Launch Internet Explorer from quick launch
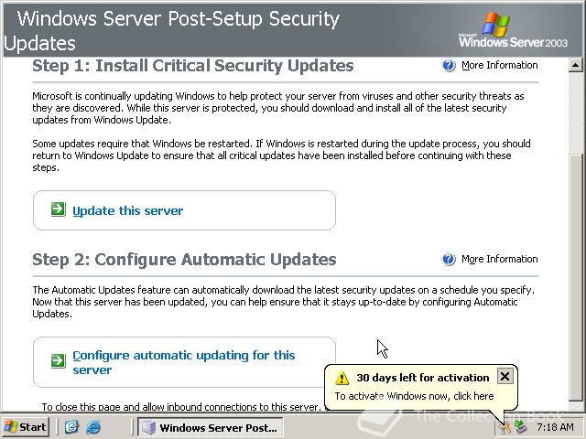This screenshot has height=439, width=586. tap(93, 427)
